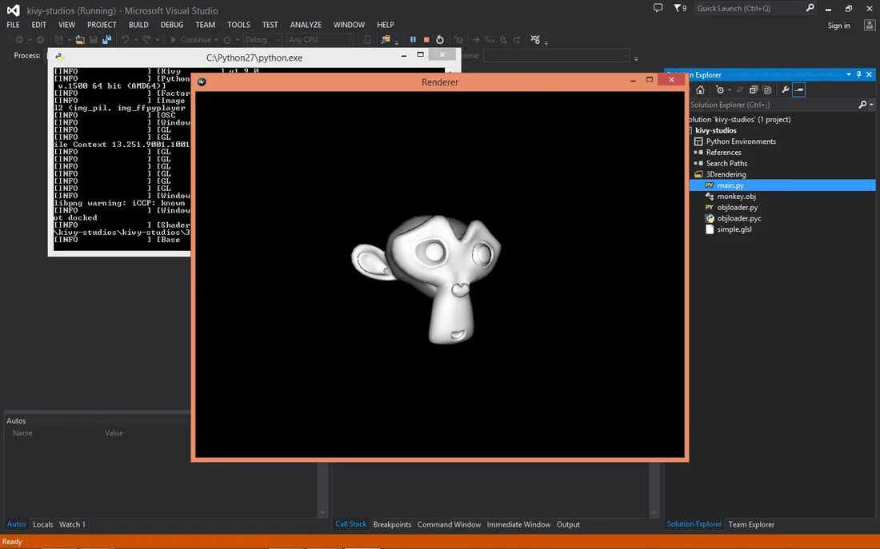Stop debugging with the red square
880x549 pixels.
426,40
